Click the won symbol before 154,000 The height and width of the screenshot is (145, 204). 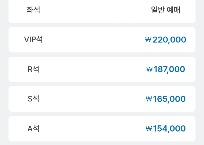149,129
